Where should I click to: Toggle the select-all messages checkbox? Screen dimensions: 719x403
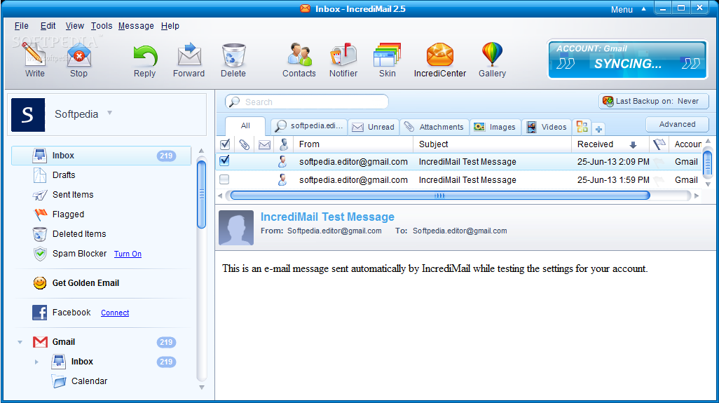click(225, 144)
